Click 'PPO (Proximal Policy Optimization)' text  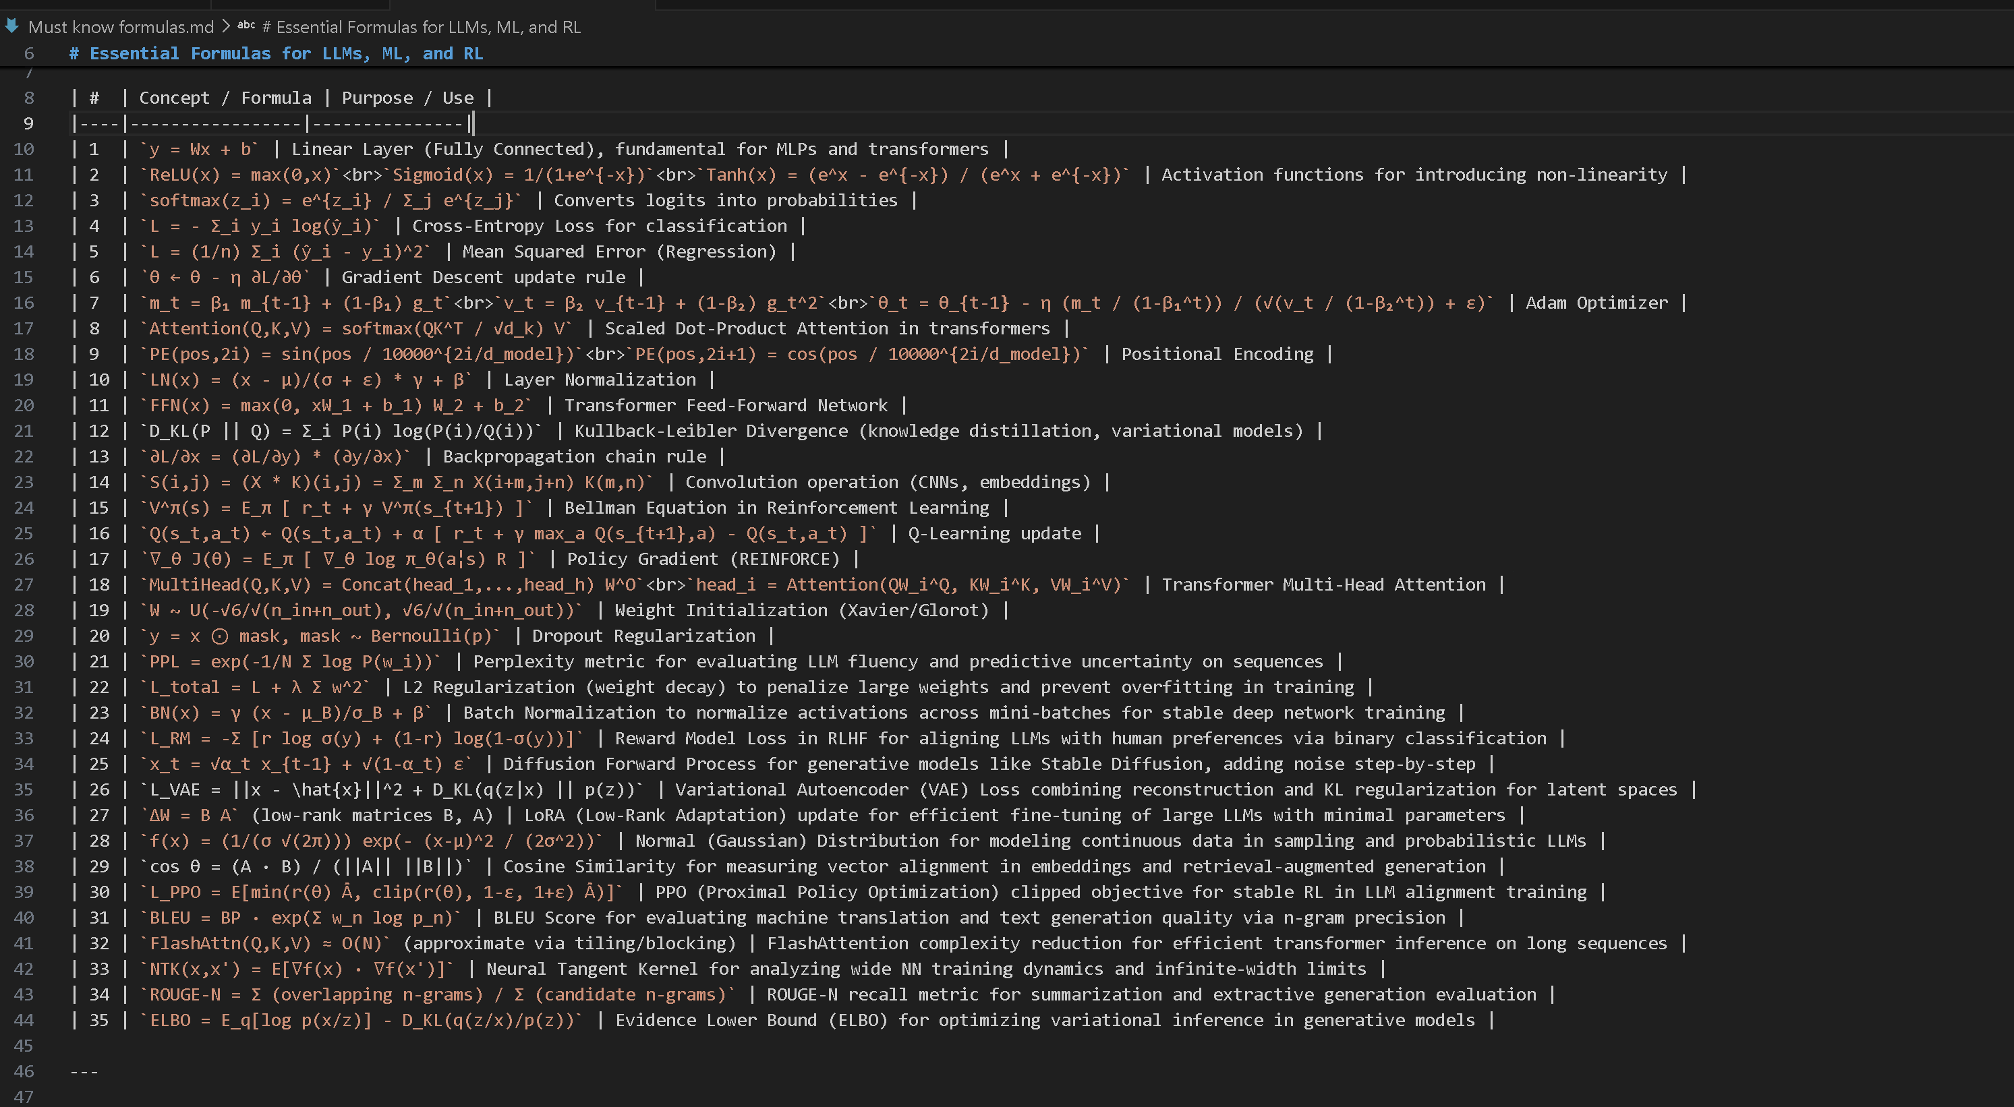pyautogui.click(x=827, y=892)
